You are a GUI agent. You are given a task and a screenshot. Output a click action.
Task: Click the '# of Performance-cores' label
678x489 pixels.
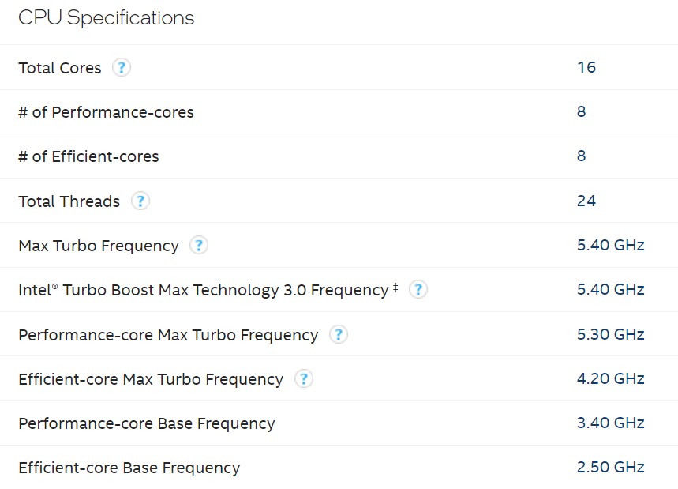pyautogui.click(x=106, y=112)
